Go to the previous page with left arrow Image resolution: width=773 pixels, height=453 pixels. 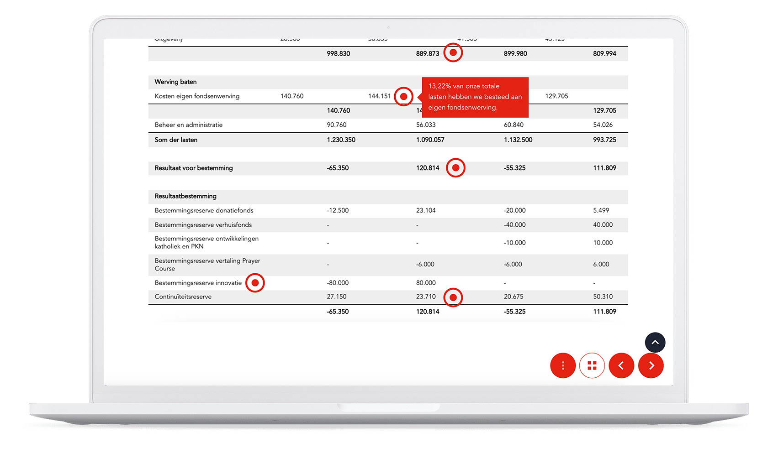(621, 365)
